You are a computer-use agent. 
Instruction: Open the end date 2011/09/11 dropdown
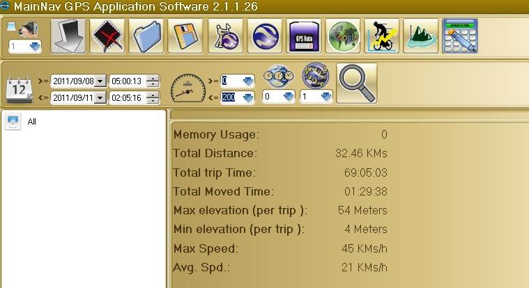click(100, 98)
